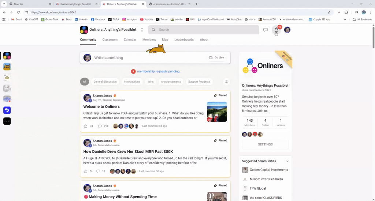
Task: Open profile avatar menu in Skool header
Action: click(x=287, y=30)
